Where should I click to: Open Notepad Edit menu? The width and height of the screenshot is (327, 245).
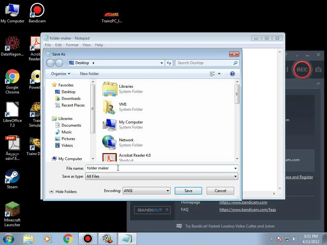click(58, 45)
